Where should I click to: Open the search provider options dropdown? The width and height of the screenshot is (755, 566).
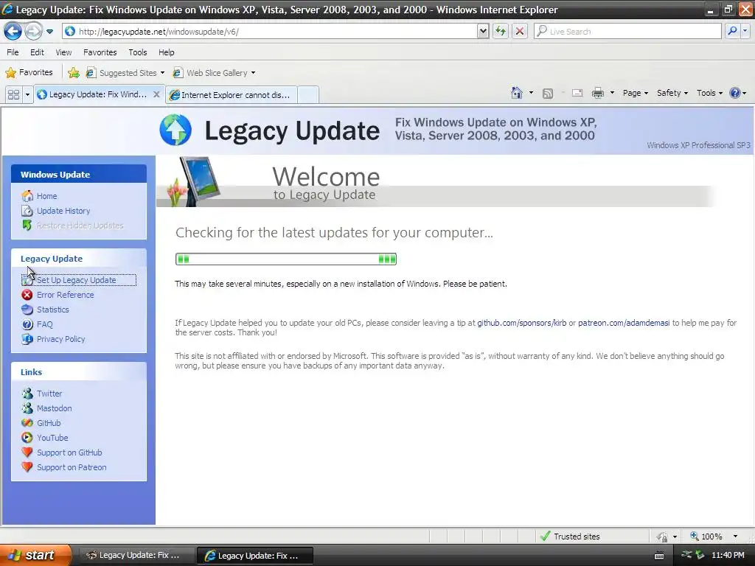(745, 31)
